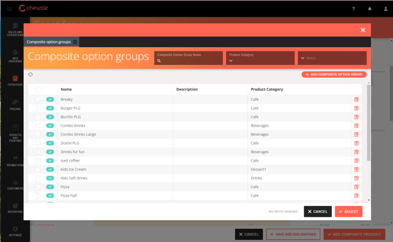Open details icon for Combo Drinks Large row
The height and width of the screenshot is (242, 393).
point(356,135)
